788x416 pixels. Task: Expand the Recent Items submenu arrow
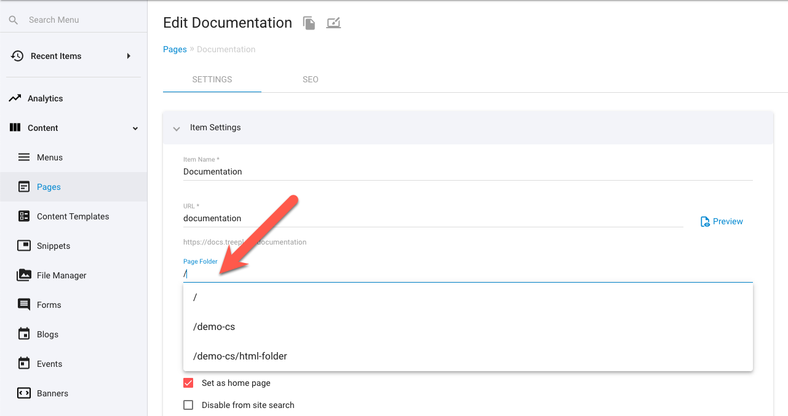click(129, 56)
